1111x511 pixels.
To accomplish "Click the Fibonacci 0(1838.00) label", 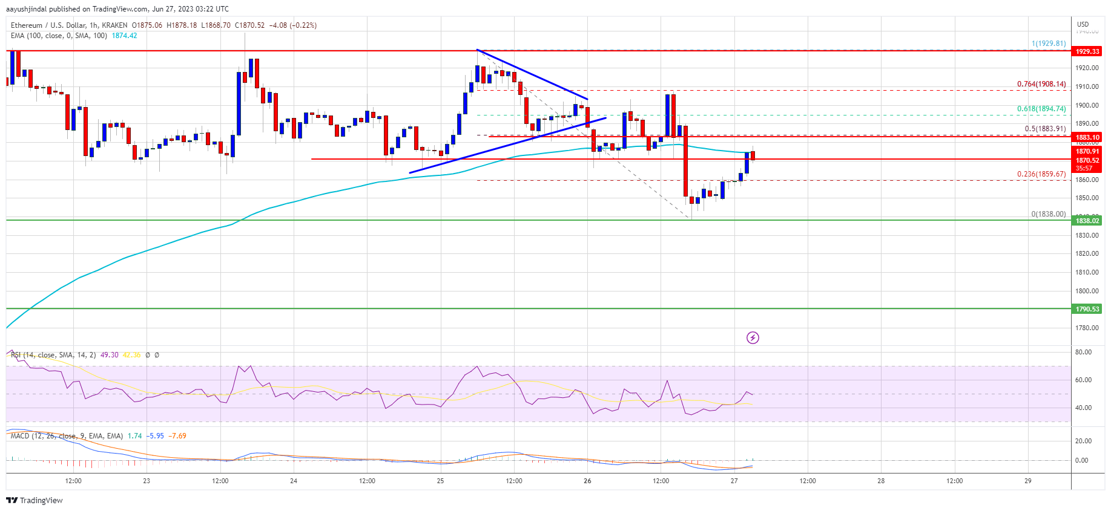I will [x=1049, y=214].
